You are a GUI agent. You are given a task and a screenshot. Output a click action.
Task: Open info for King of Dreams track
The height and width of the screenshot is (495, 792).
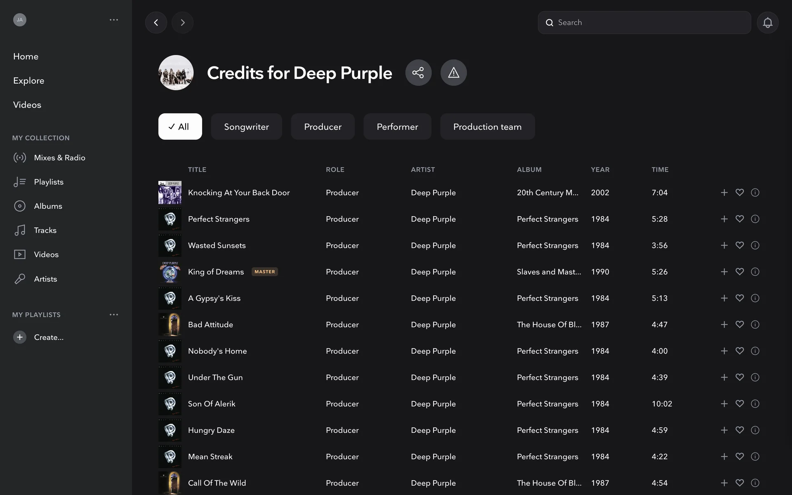755,272
